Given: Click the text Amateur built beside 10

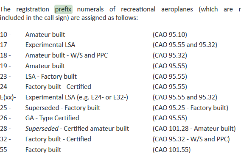Looking at the screenshot, I should (x=45, y=35).
